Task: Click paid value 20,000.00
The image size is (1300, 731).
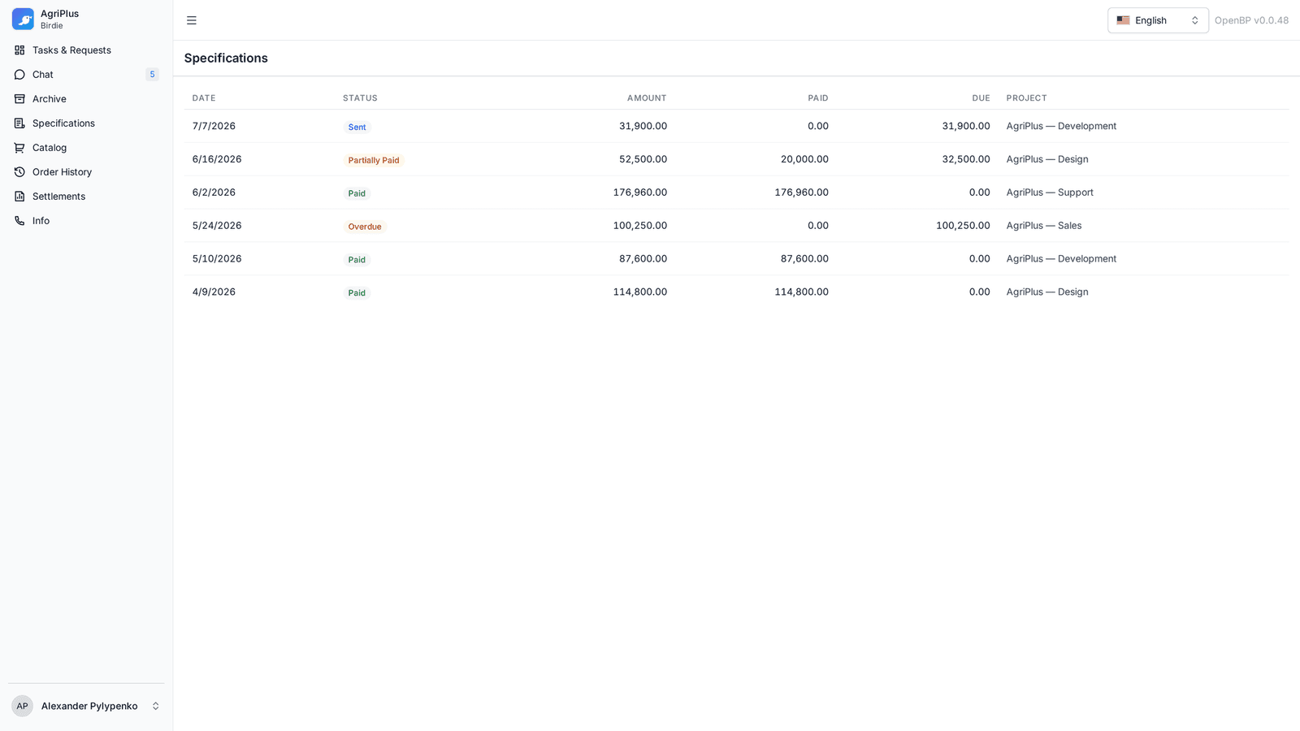Action: [804, 159]
